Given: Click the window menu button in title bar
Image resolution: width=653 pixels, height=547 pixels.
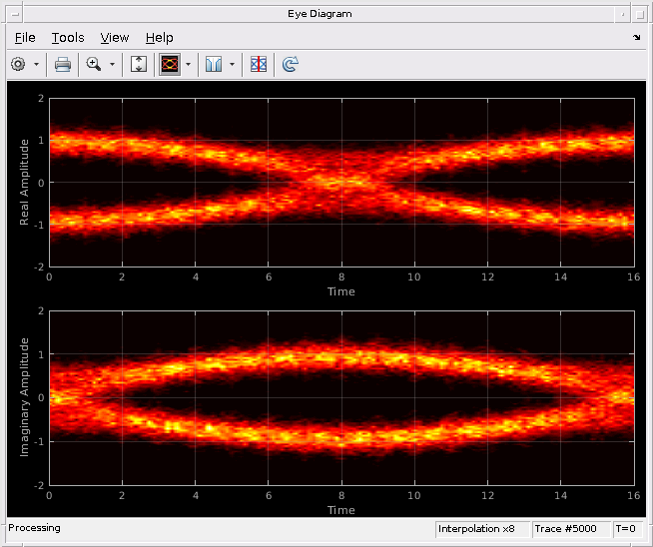Looking at the screenshot, I should [15, 15].
